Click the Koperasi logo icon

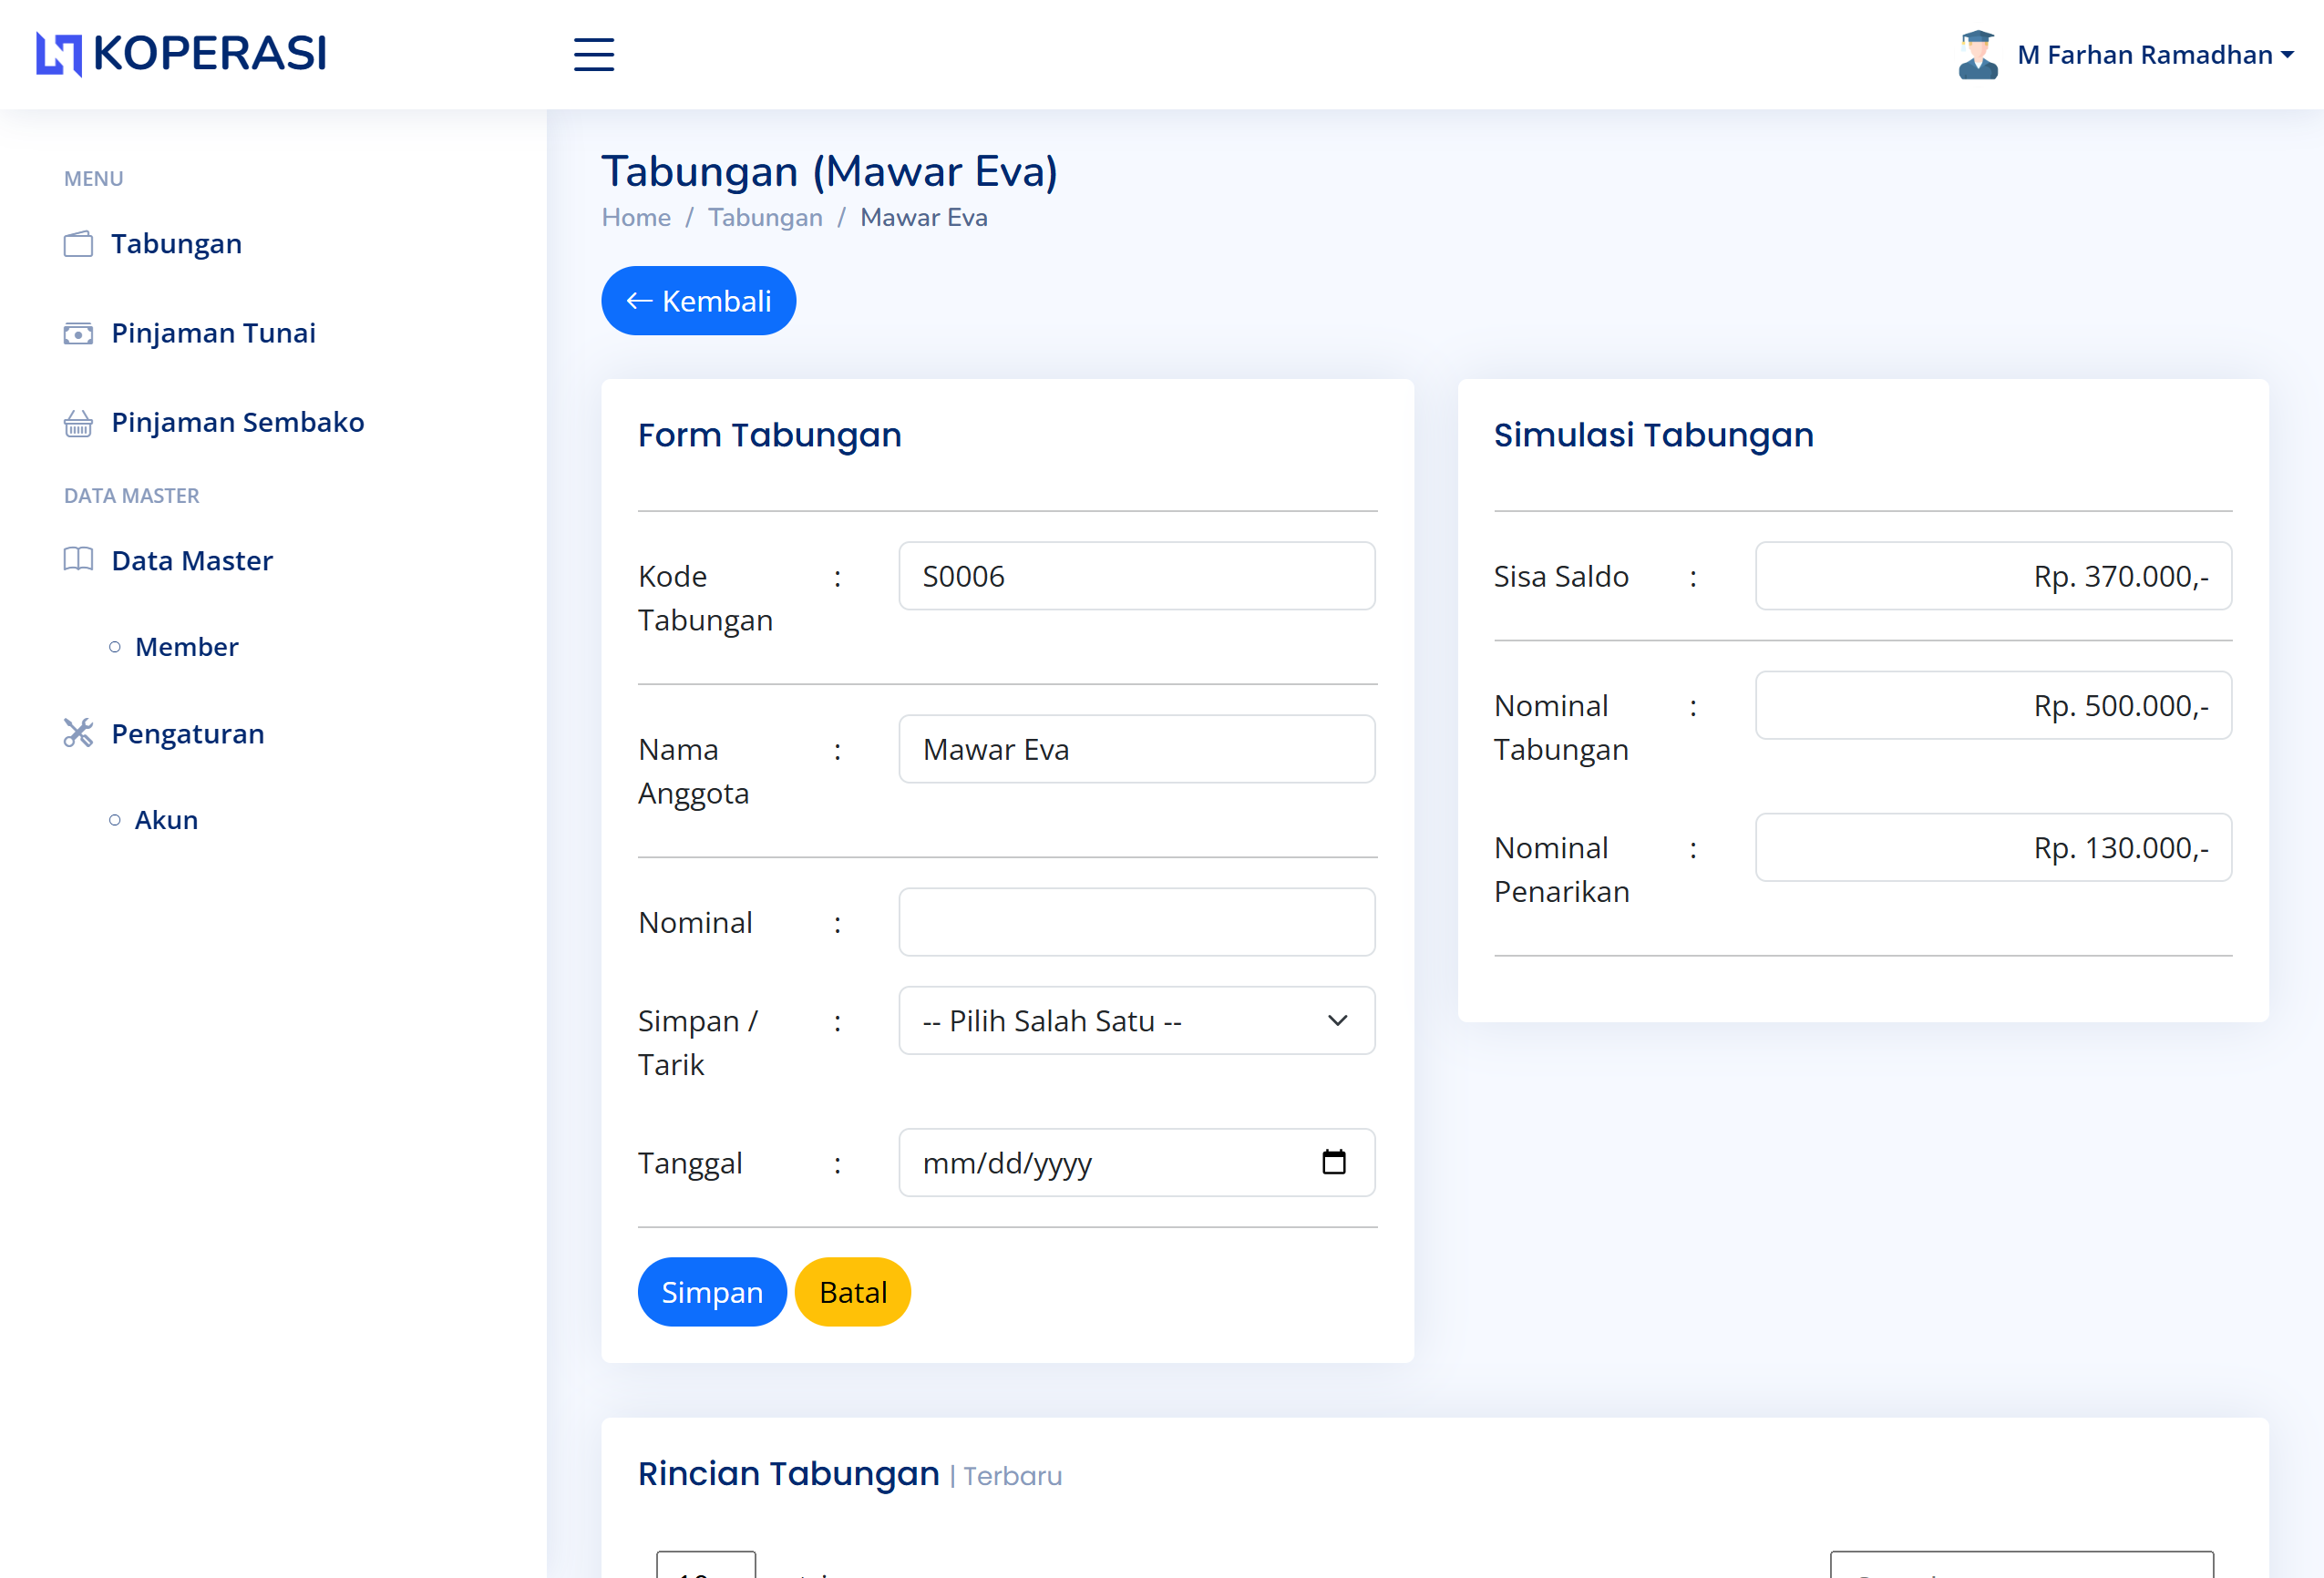coord(58,54)
